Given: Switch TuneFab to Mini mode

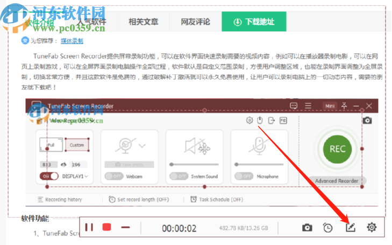Looking at the screenshot, I should [330, 106].
